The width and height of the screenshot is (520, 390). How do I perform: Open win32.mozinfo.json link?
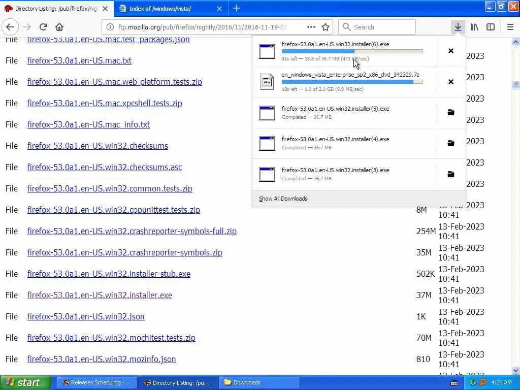(102, 359)
